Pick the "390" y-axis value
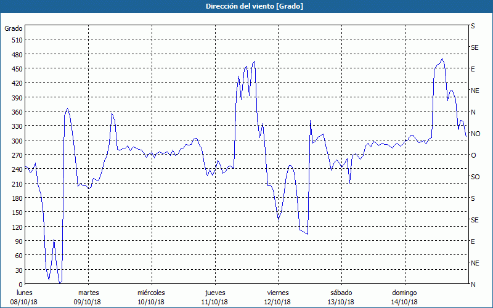 tap(17, 98)
